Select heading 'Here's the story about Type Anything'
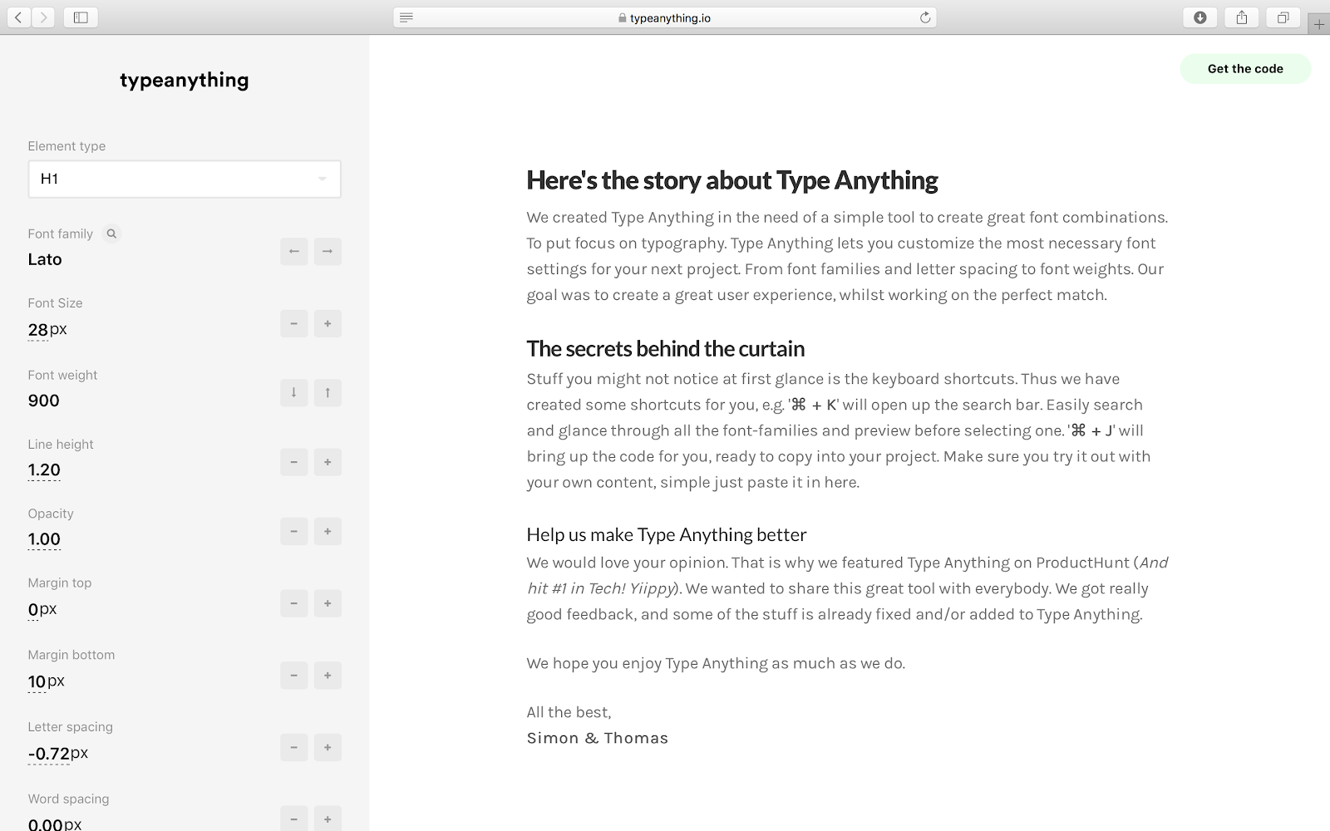This screenshot has height=831, width=1330. (x=732, y=180)
